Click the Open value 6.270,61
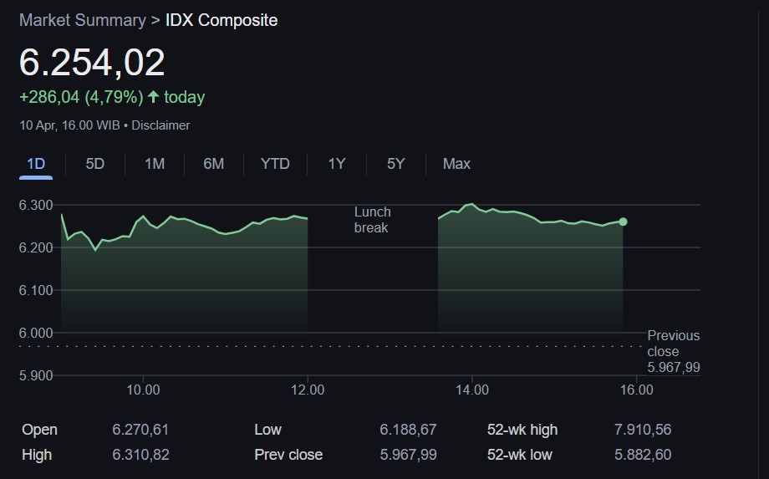Viewport: 769px width, 479px height. (x=140, y=430)
